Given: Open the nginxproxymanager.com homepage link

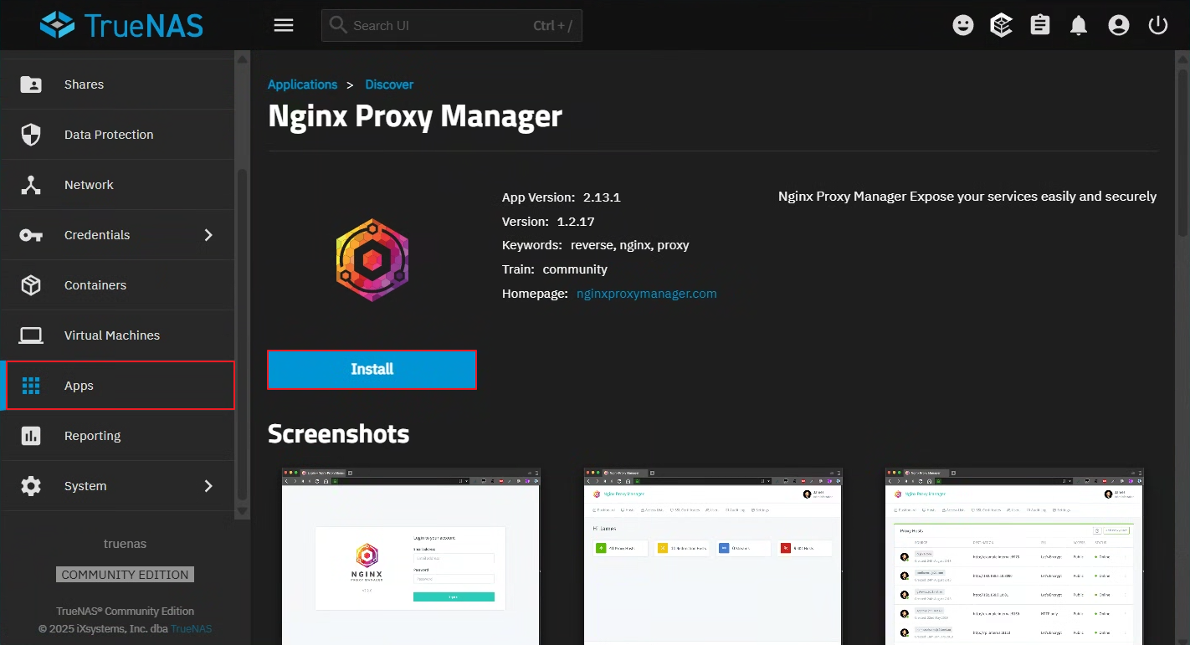Looking at the screenshot, I should (x=647, y=294).
